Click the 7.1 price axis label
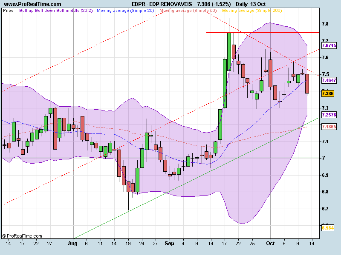This screenshot has height=255, width=341. coord(325,142)
